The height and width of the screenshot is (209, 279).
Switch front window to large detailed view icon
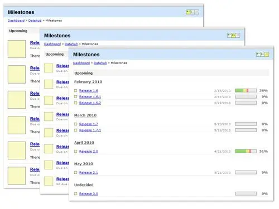pos(258,54)
